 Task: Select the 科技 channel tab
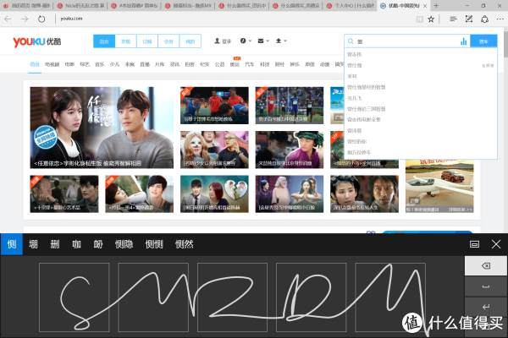point(264,64)
